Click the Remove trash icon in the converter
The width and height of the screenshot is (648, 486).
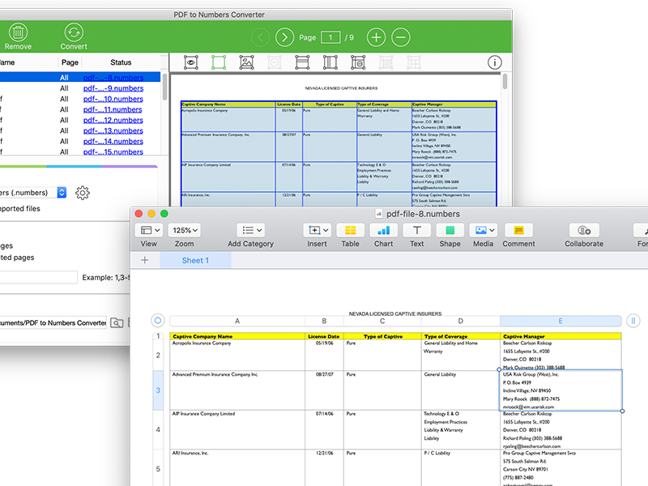pos(18,32)
